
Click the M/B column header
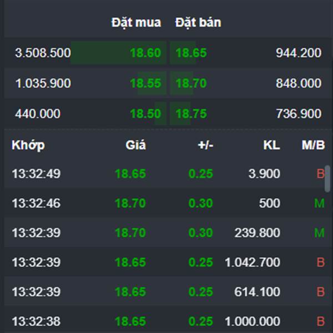313,145
